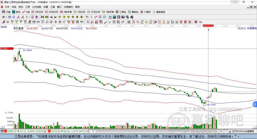Open the calculator icon

pyautogui.click(x=114, y=17)
